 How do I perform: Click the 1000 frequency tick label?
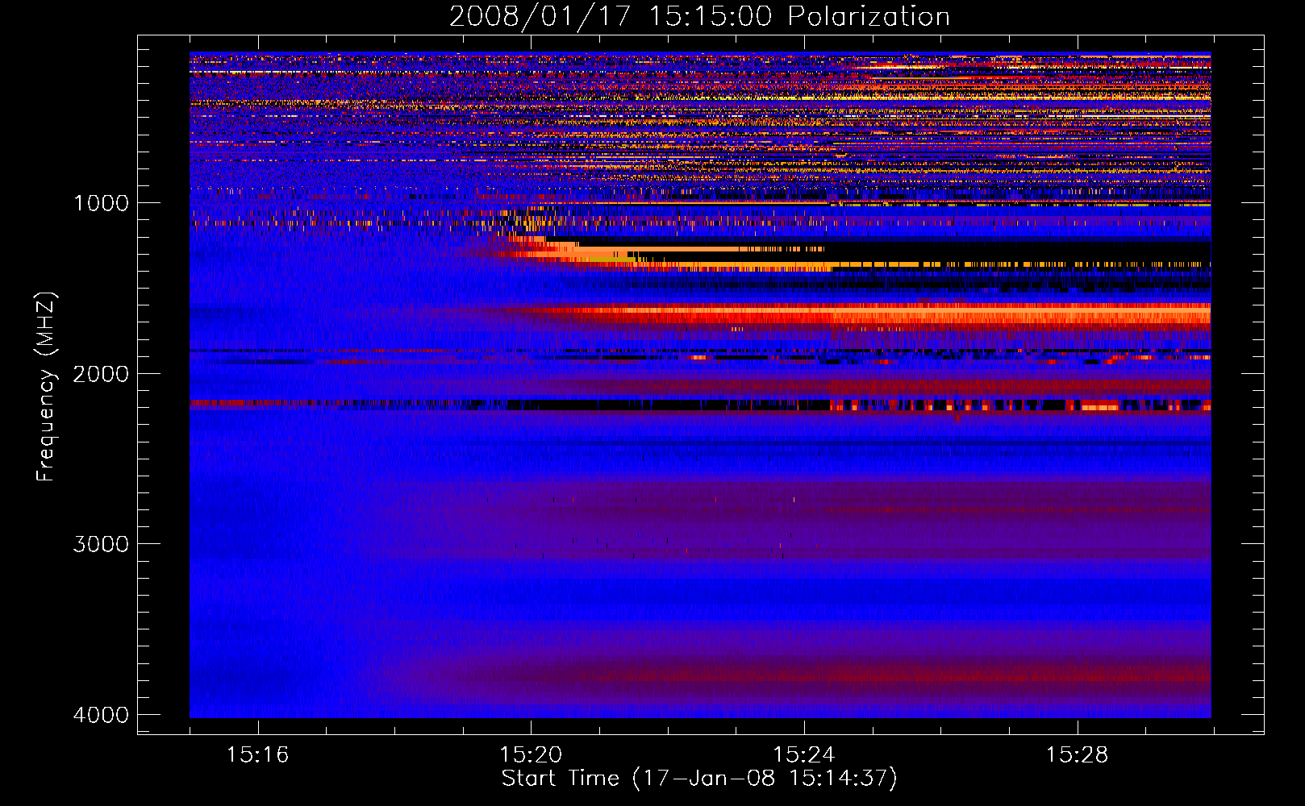[101, 203]
